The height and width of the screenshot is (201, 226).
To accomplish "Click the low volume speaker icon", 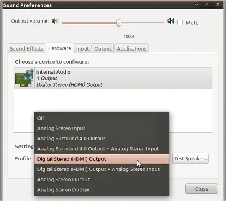I will click(x=55, y=21).
